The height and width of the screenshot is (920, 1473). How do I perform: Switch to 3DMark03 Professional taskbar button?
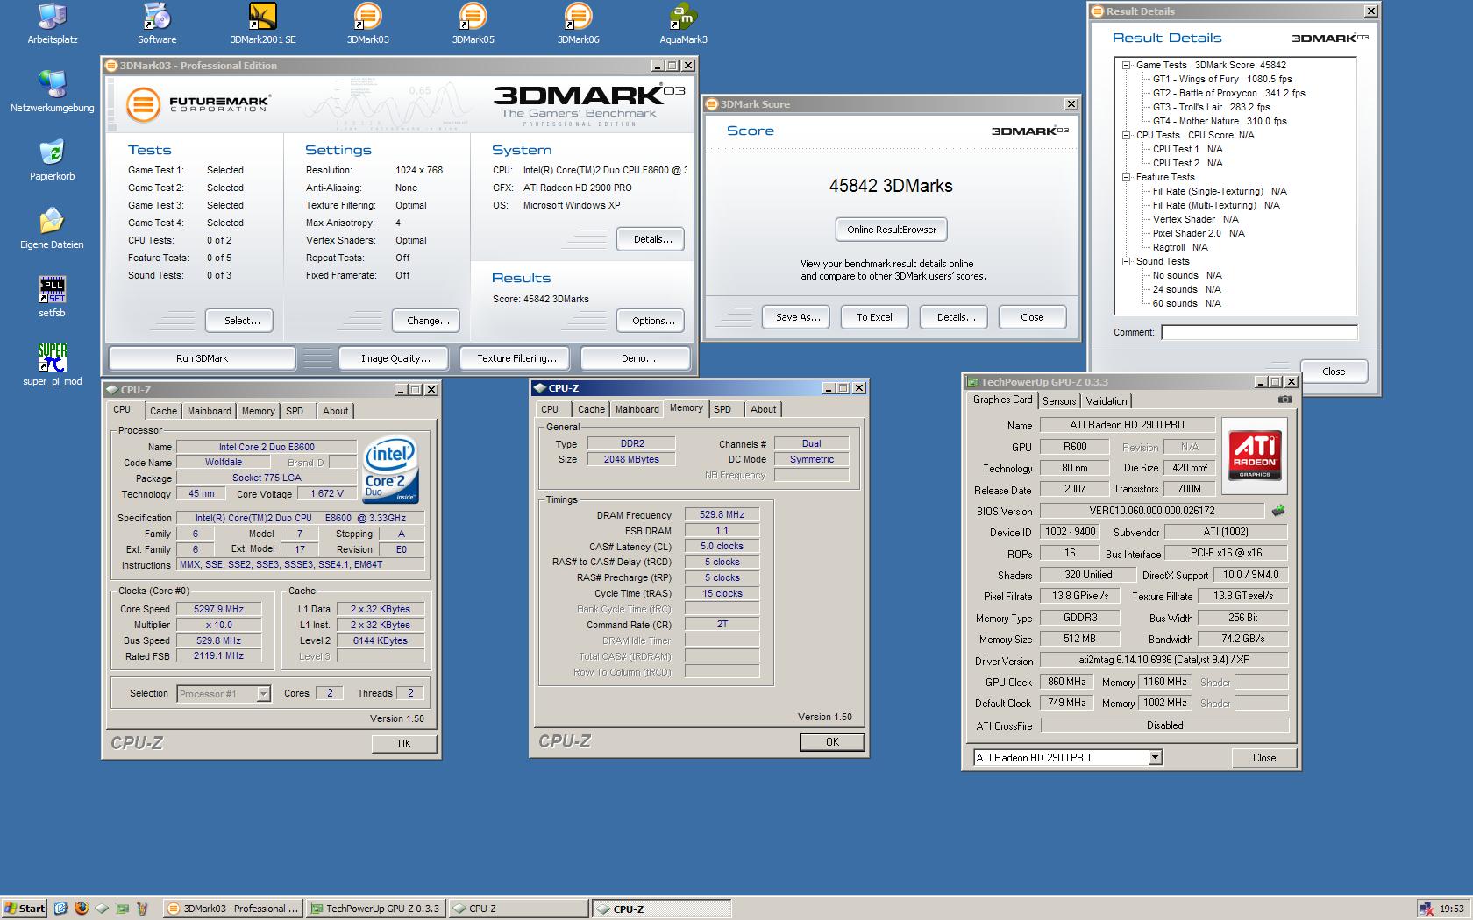pos(234,909)
